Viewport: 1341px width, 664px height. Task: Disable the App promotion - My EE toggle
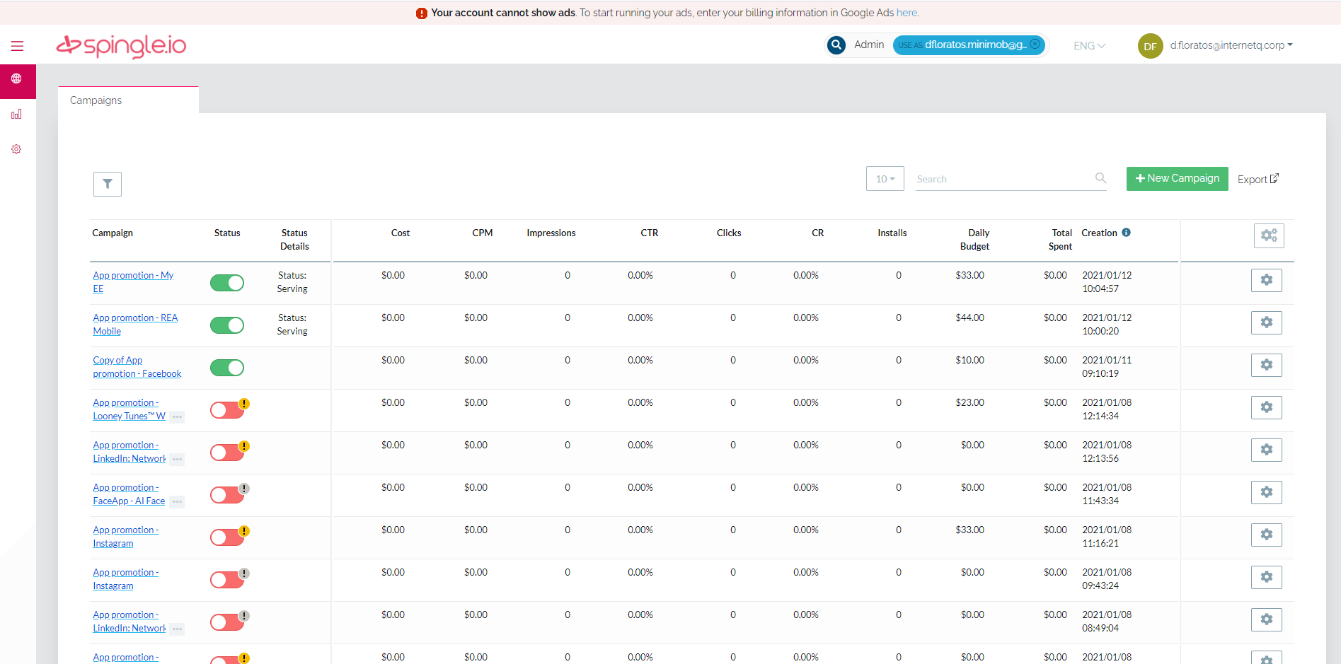tap(226, 282)
